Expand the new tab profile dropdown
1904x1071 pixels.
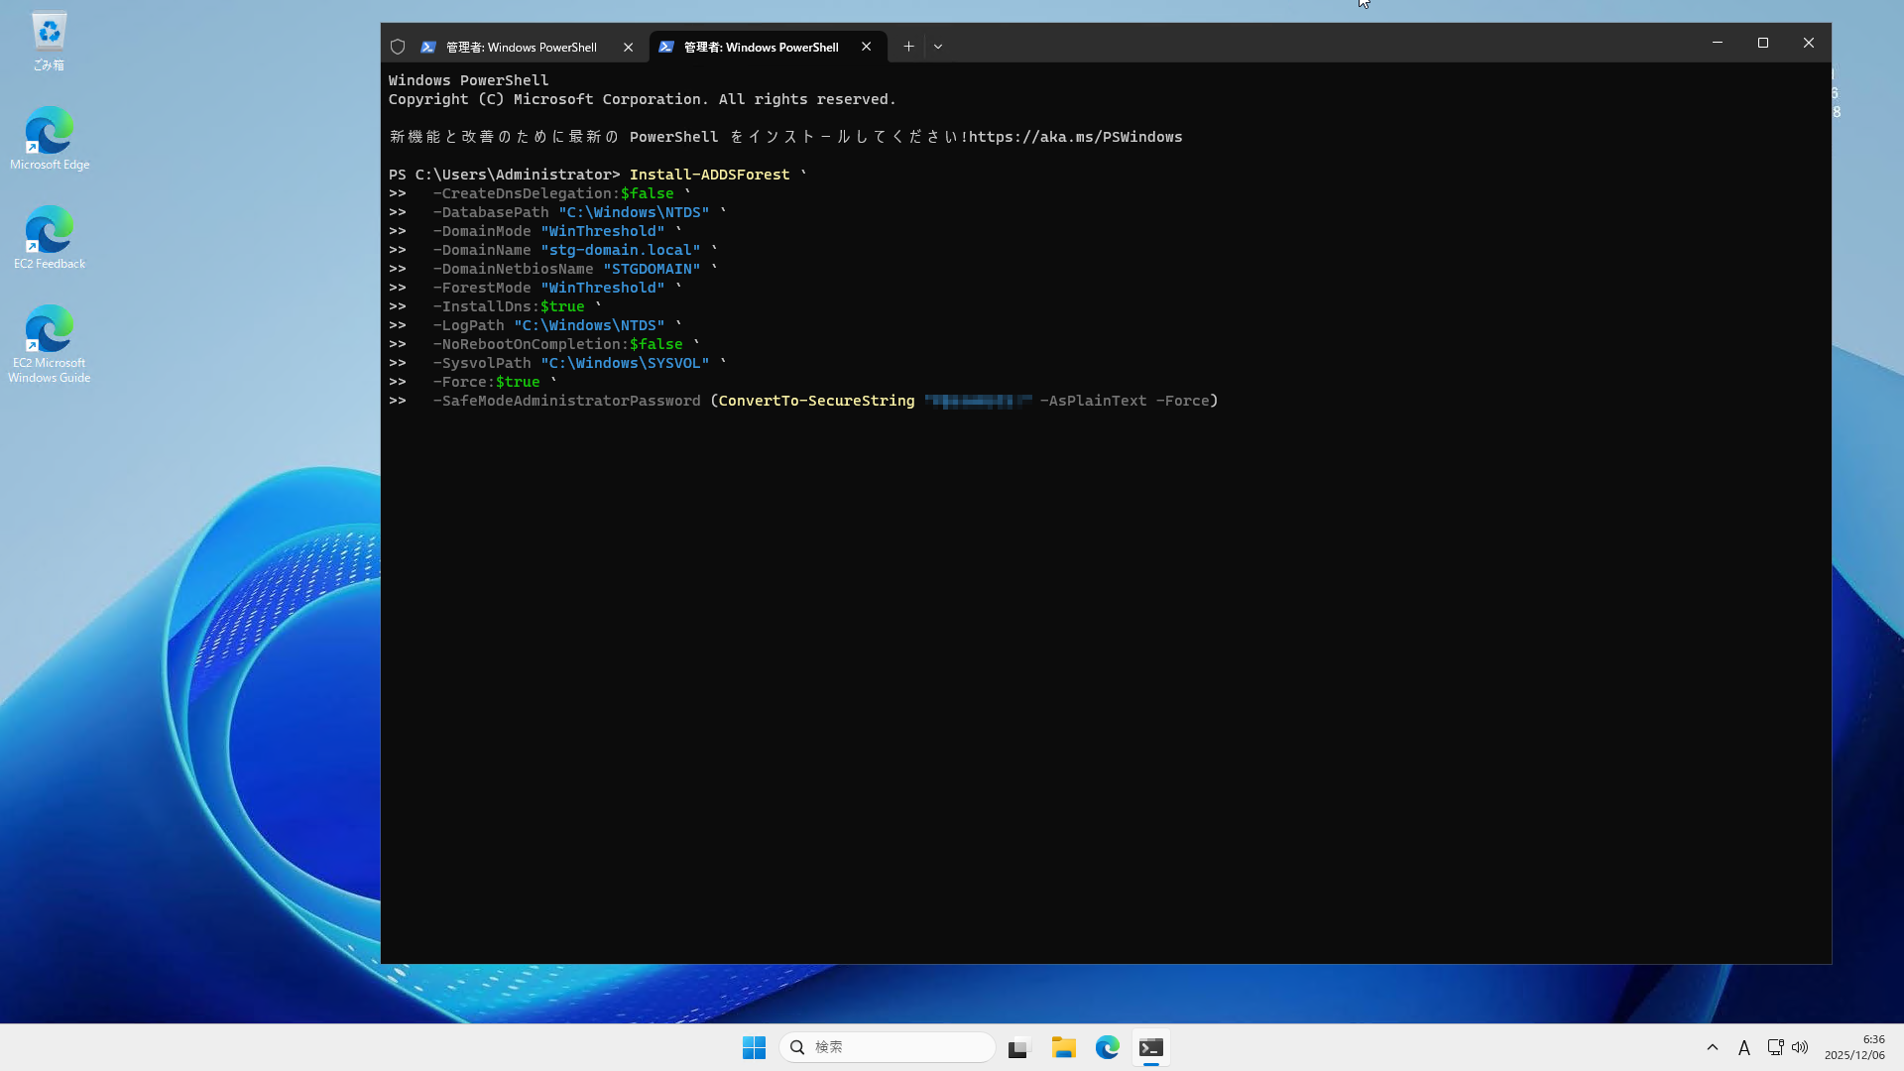[938, 47]
